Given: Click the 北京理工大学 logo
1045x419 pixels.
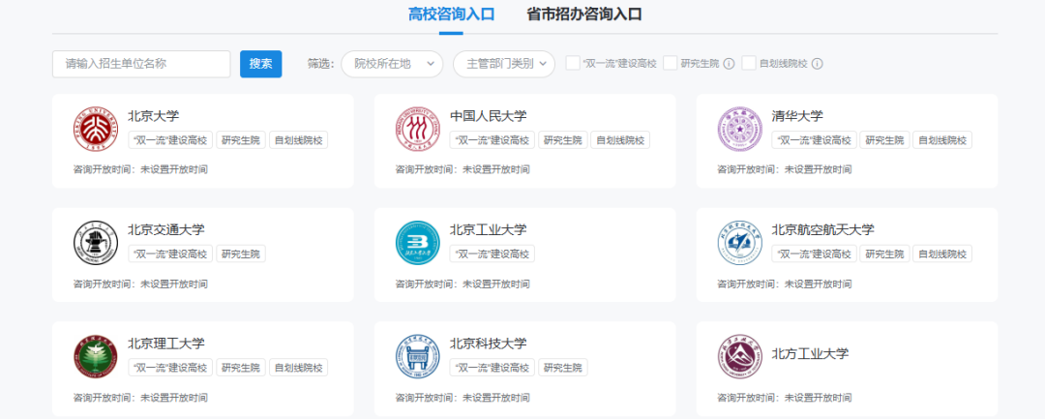Looking at the screenshot, I should [95, 356].
